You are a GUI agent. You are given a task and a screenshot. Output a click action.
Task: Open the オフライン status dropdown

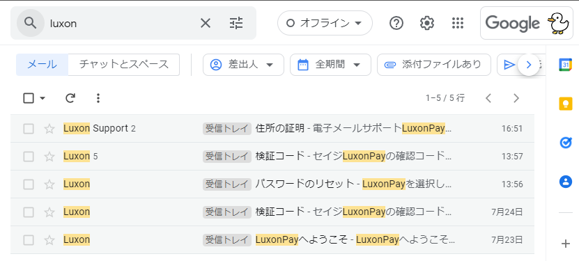325,23
